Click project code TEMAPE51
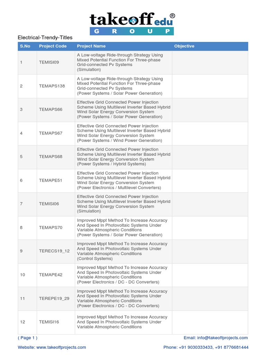The width and height of the screenshot is (266, 355). point(51,180)
